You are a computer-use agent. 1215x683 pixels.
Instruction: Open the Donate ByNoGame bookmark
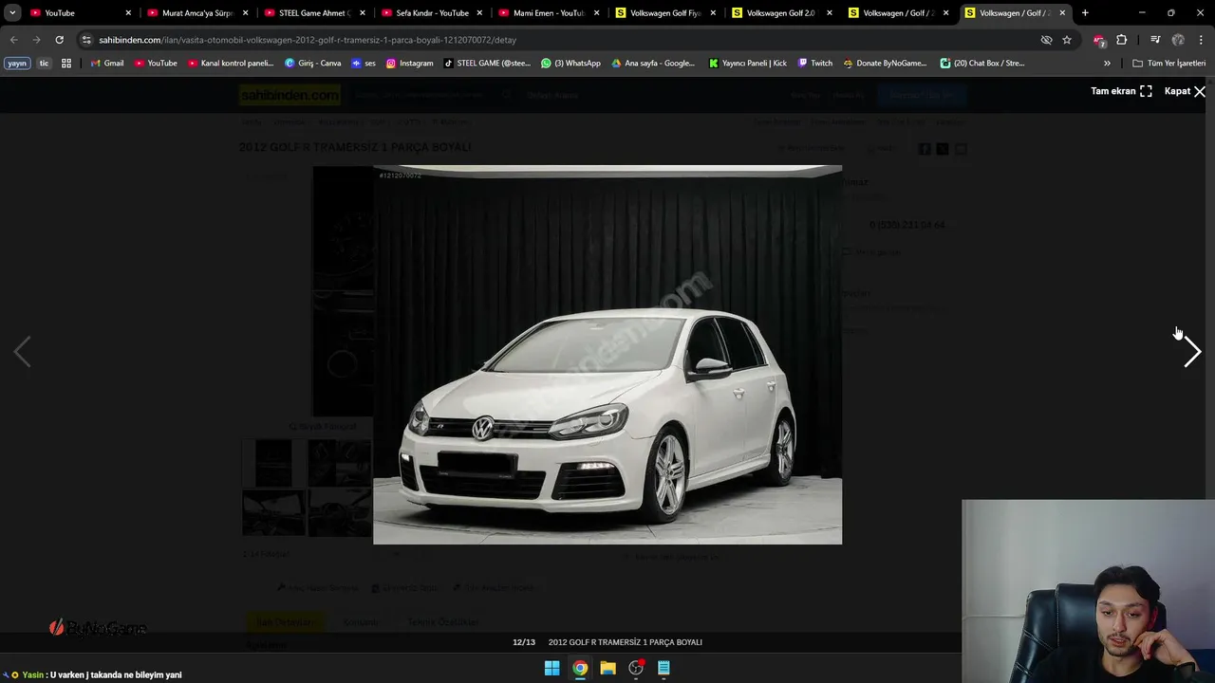click(x=885, y=64)
